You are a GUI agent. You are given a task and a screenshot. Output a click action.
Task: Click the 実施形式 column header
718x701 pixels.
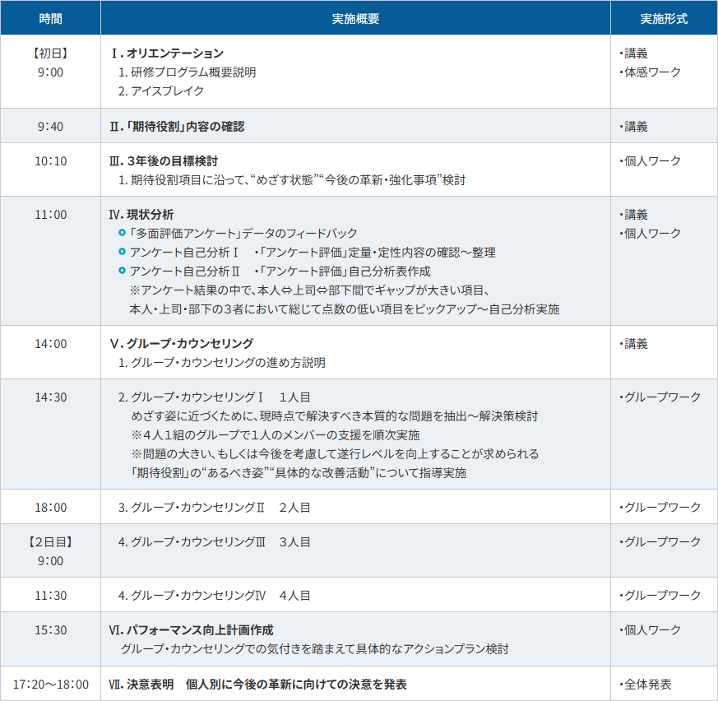(664, 18)
